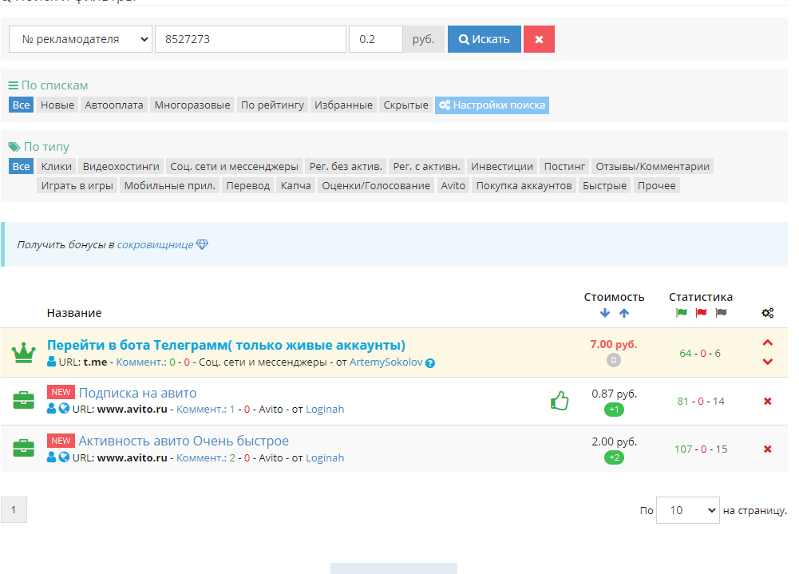Filter by type Оценки/Голосование
The image size is (799, 574).
[376, 185]
